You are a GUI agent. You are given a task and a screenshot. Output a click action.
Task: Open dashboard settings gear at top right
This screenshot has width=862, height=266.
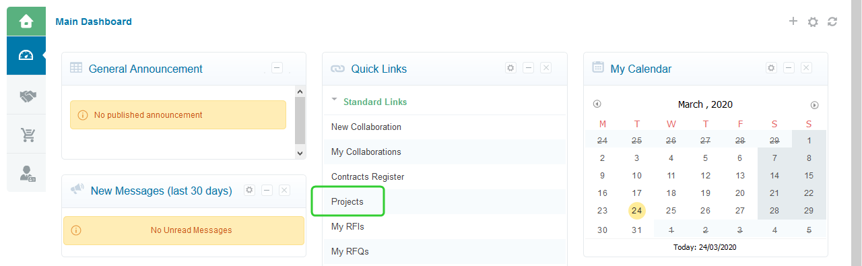tap(813, 22)
